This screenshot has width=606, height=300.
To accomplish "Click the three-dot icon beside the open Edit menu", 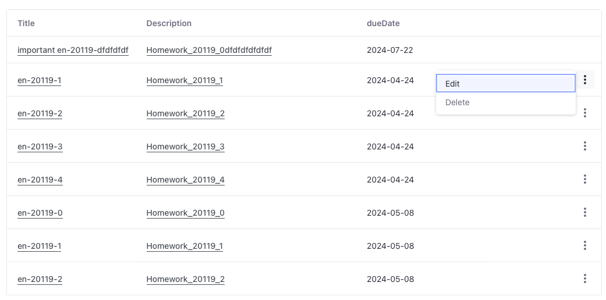I will (584, 80).
